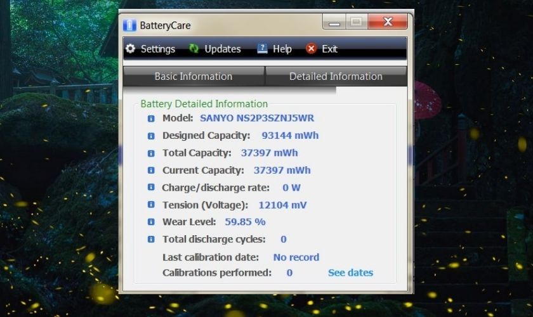The image size is (533, 317).
Task: Click the info icon beside Model
Action: coord(151,119)
